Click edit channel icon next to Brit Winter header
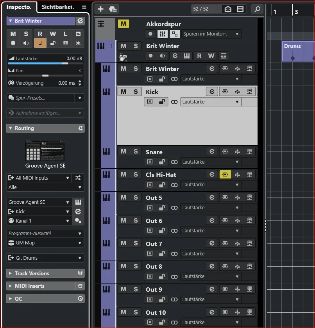The image size is (315, 328). click(x=80, y=21)
